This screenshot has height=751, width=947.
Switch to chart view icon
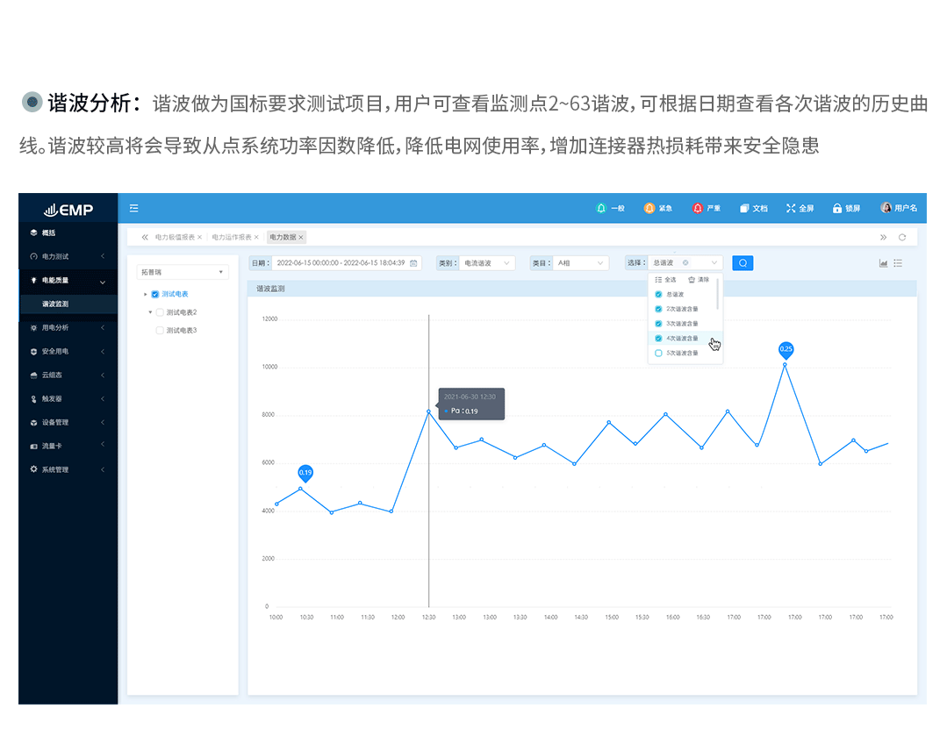coord(884,263)
